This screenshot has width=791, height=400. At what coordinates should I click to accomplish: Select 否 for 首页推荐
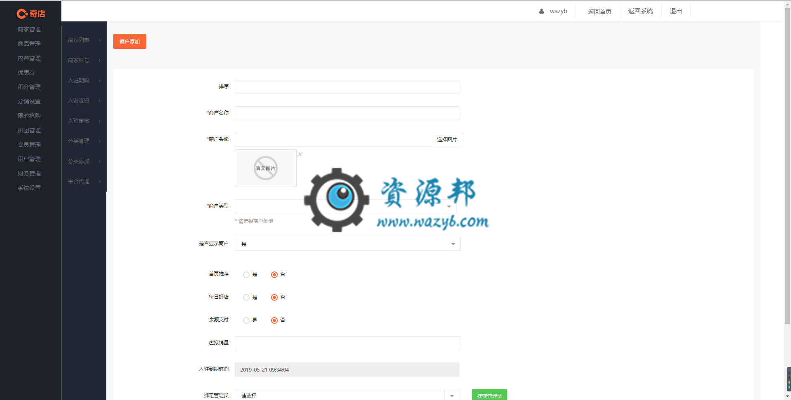(274, 275)
